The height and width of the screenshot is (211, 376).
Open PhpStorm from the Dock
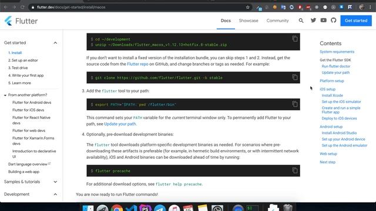coord(145,208)
